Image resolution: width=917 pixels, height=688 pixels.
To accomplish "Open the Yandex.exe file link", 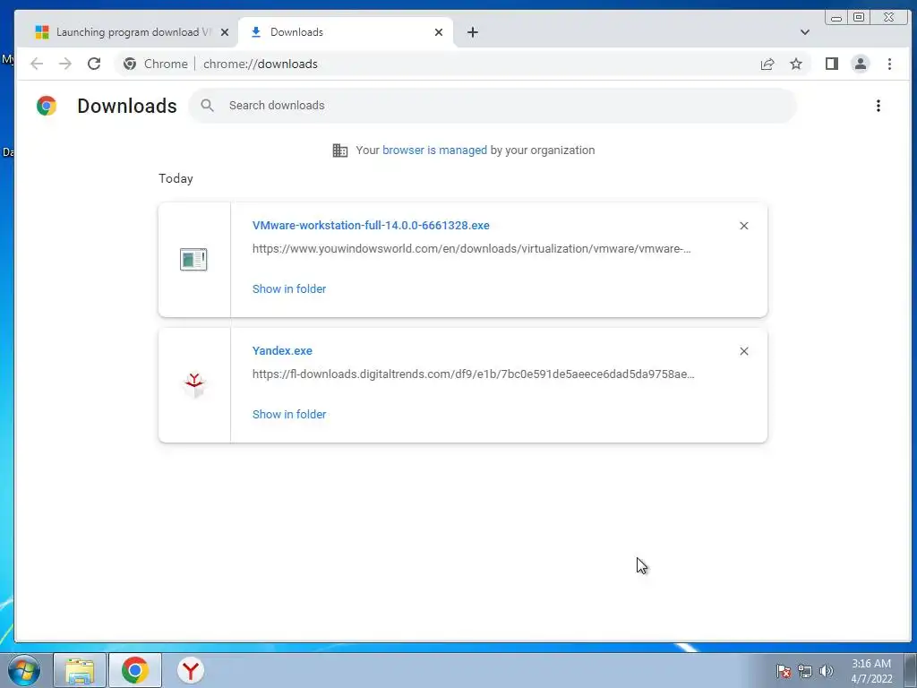I will coord(282,351).
